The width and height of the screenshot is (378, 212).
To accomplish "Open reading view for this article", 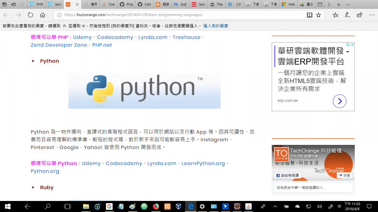I will 310,15.
